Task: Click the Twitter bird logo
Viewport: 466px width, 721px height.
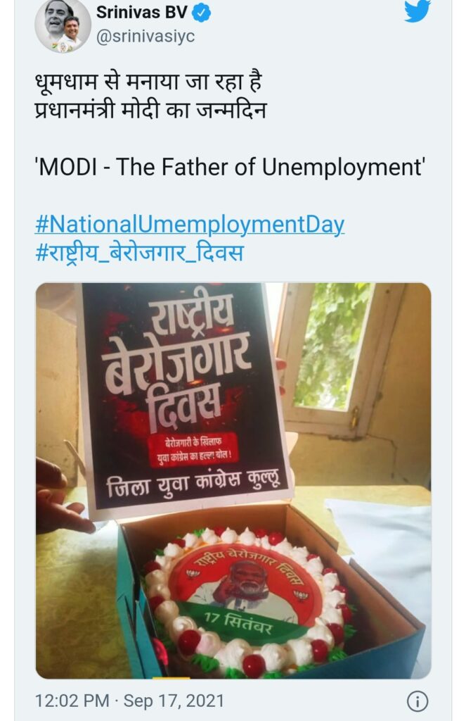Action: 418,10
